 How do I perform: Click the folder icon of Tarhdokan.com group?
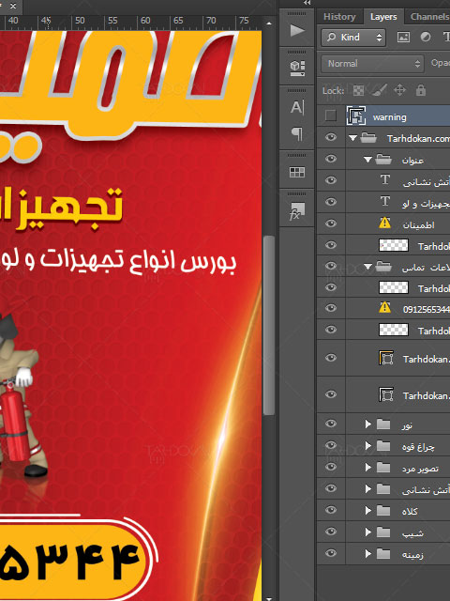tap(368, 138)
